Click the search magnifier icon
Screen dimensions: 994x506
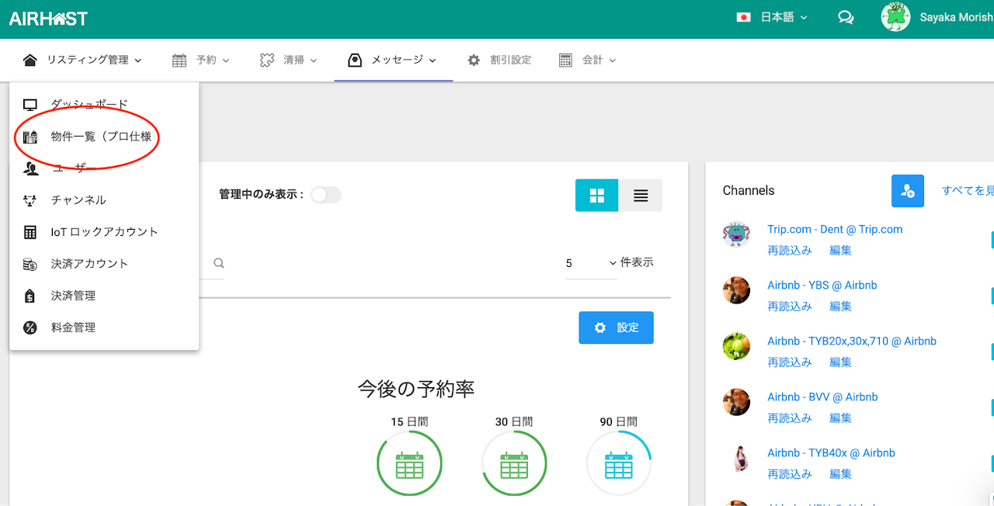219,263
